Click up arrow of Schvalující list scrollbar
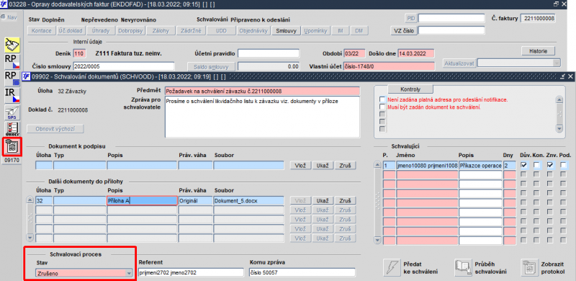 click(377, 166)
